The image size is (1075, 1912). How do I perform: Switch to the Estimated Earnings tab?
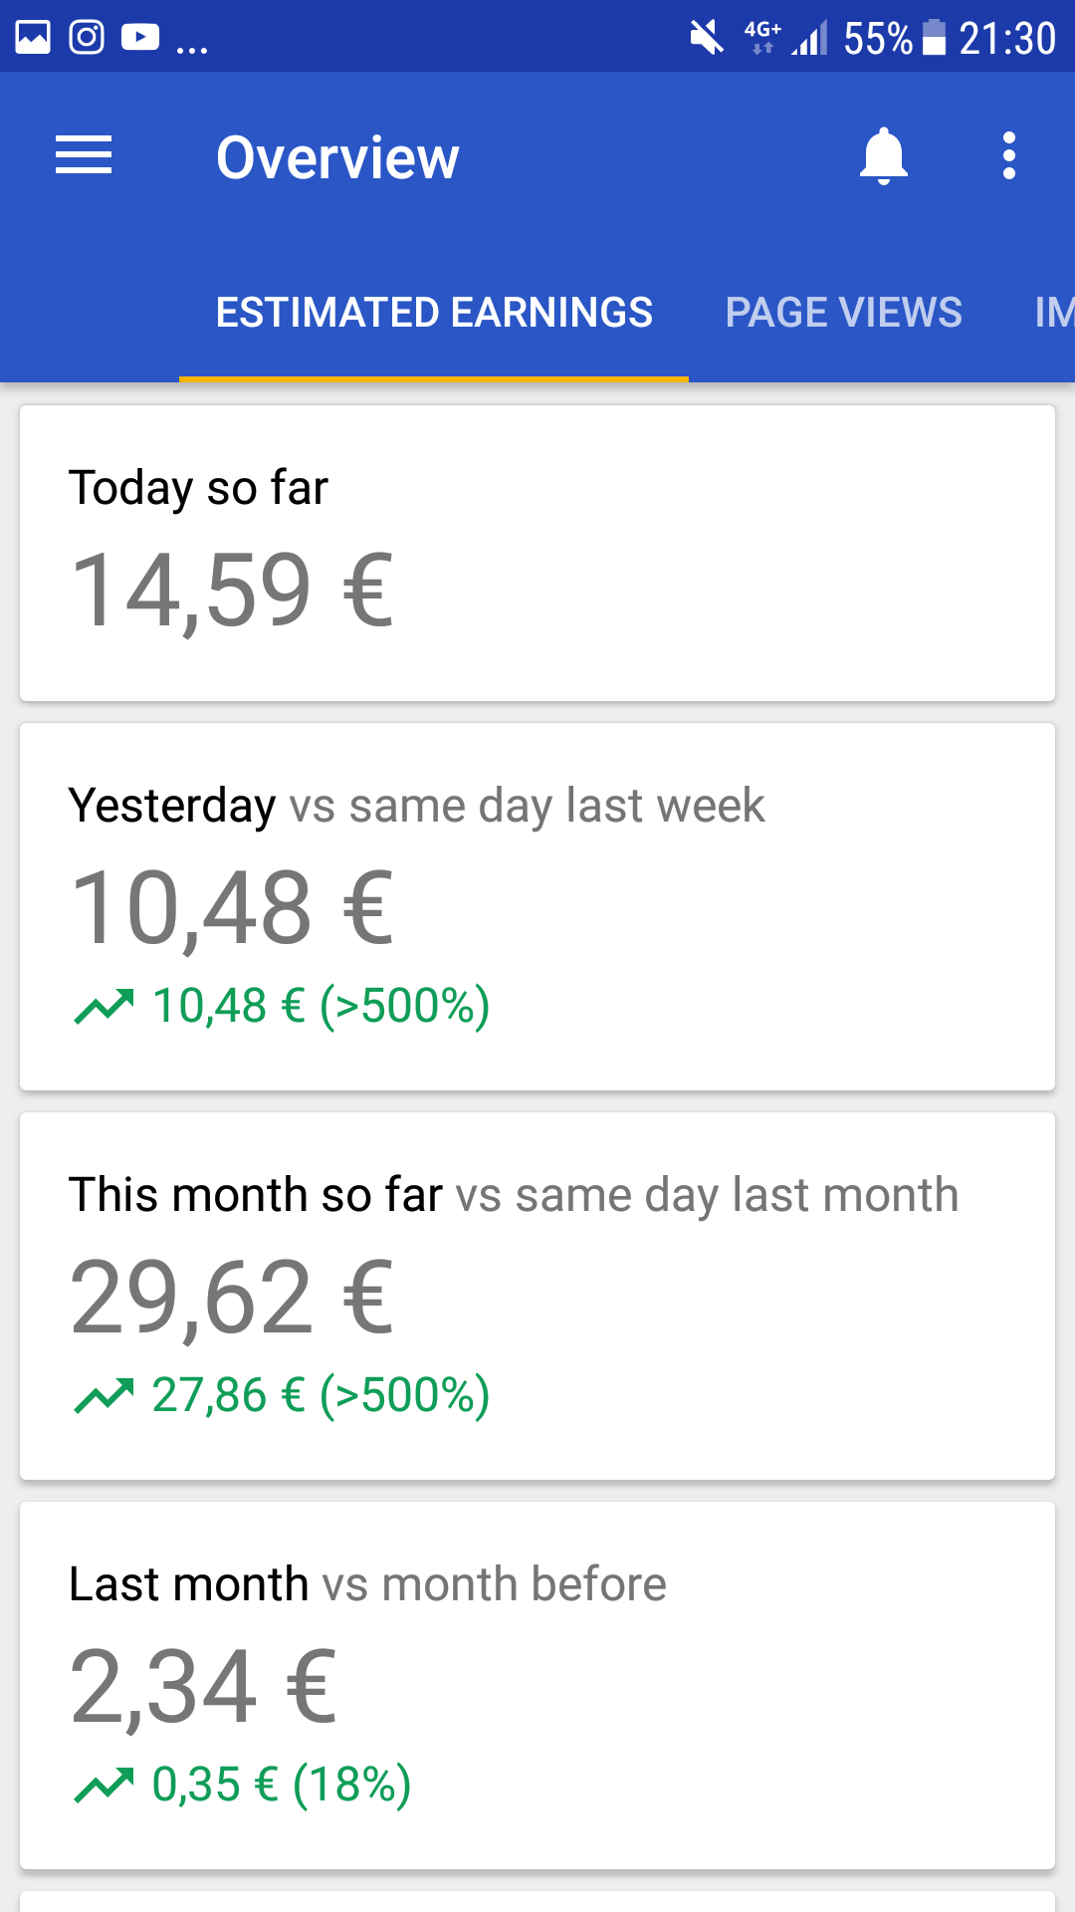(434, 313)
